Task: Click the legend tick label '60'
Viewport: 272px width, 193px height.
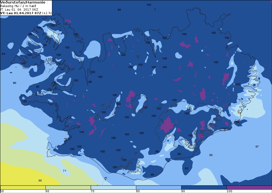Action: [47, 191]
